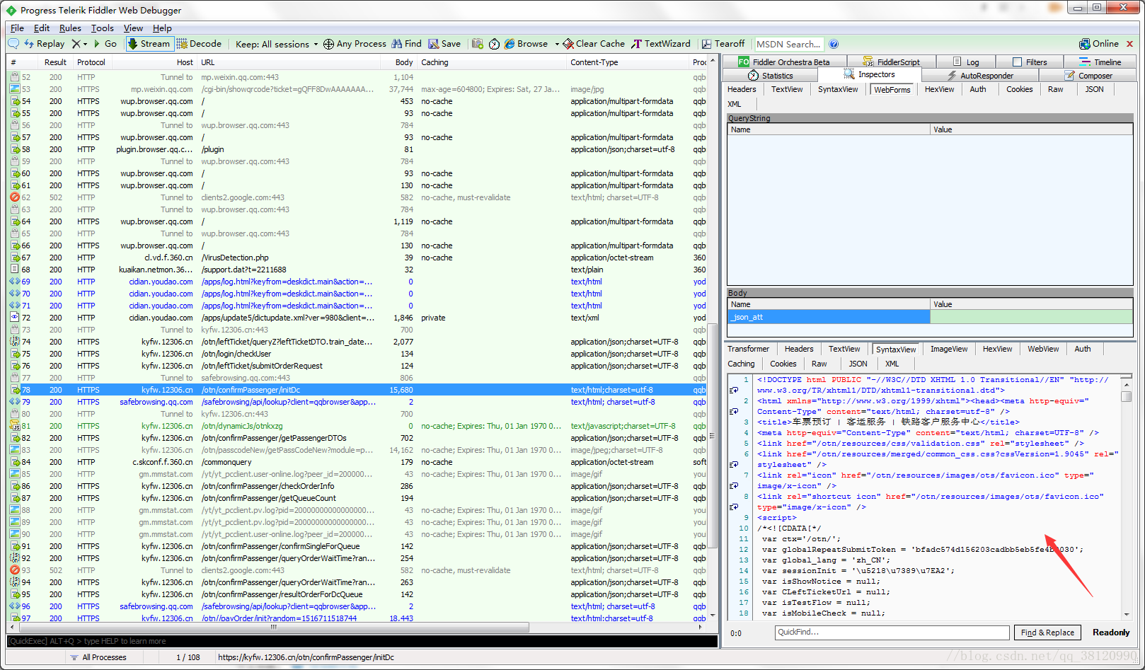Screen dimensions: 1145x670
Task: Sort sessions by the Result column header
Action: (x=55, y=62)
